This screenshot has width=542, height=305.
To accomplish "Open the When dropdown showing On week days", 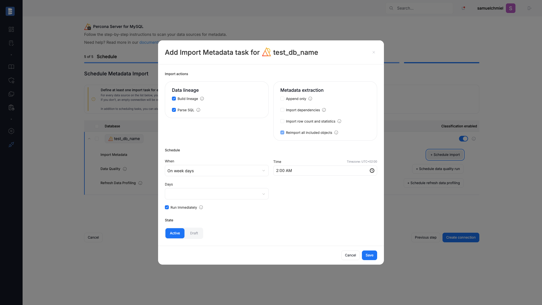I will (x=217, y=171).
